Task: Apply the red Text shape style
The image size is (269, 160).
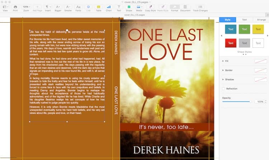Action: pos(231,43)
